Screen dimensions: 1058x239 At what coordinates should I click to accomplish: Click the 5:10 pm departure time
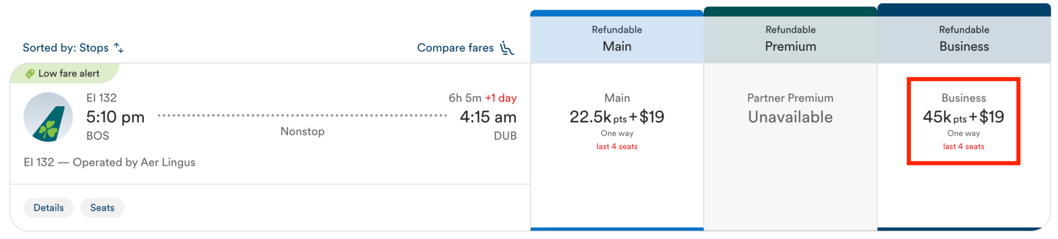(115, 117)
